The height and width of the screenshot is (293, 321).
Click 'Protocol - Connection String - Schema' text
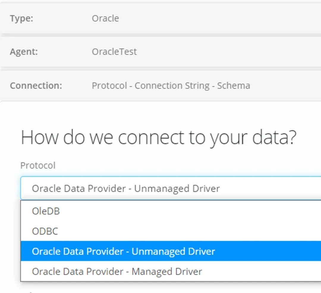(x=171, y=86)
